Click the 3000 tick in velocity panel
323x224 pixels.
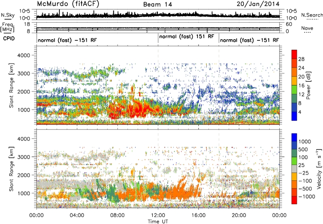point(24,157)
